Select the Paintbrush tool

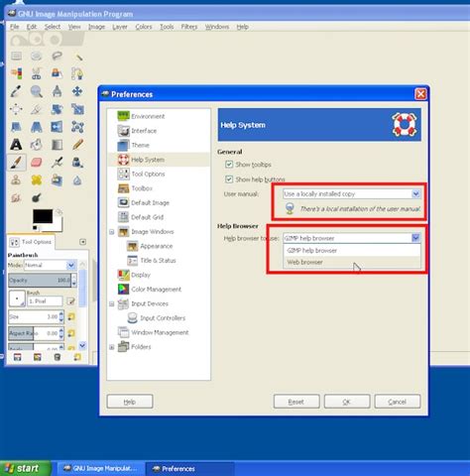16,163
